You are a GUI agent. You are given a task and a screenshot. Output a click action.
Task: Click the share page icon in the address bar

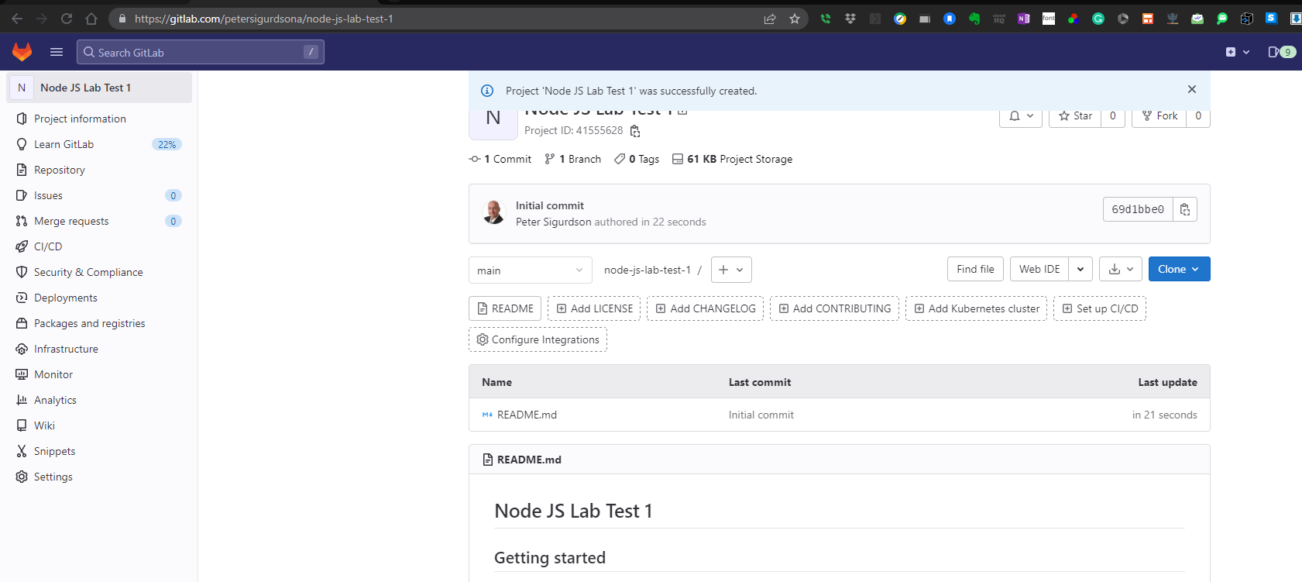[770, 19]
